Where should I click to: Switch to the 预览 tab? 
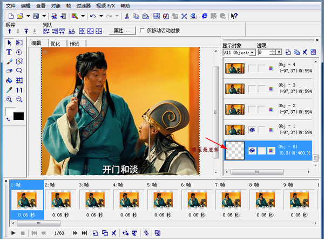pos(75,44)
